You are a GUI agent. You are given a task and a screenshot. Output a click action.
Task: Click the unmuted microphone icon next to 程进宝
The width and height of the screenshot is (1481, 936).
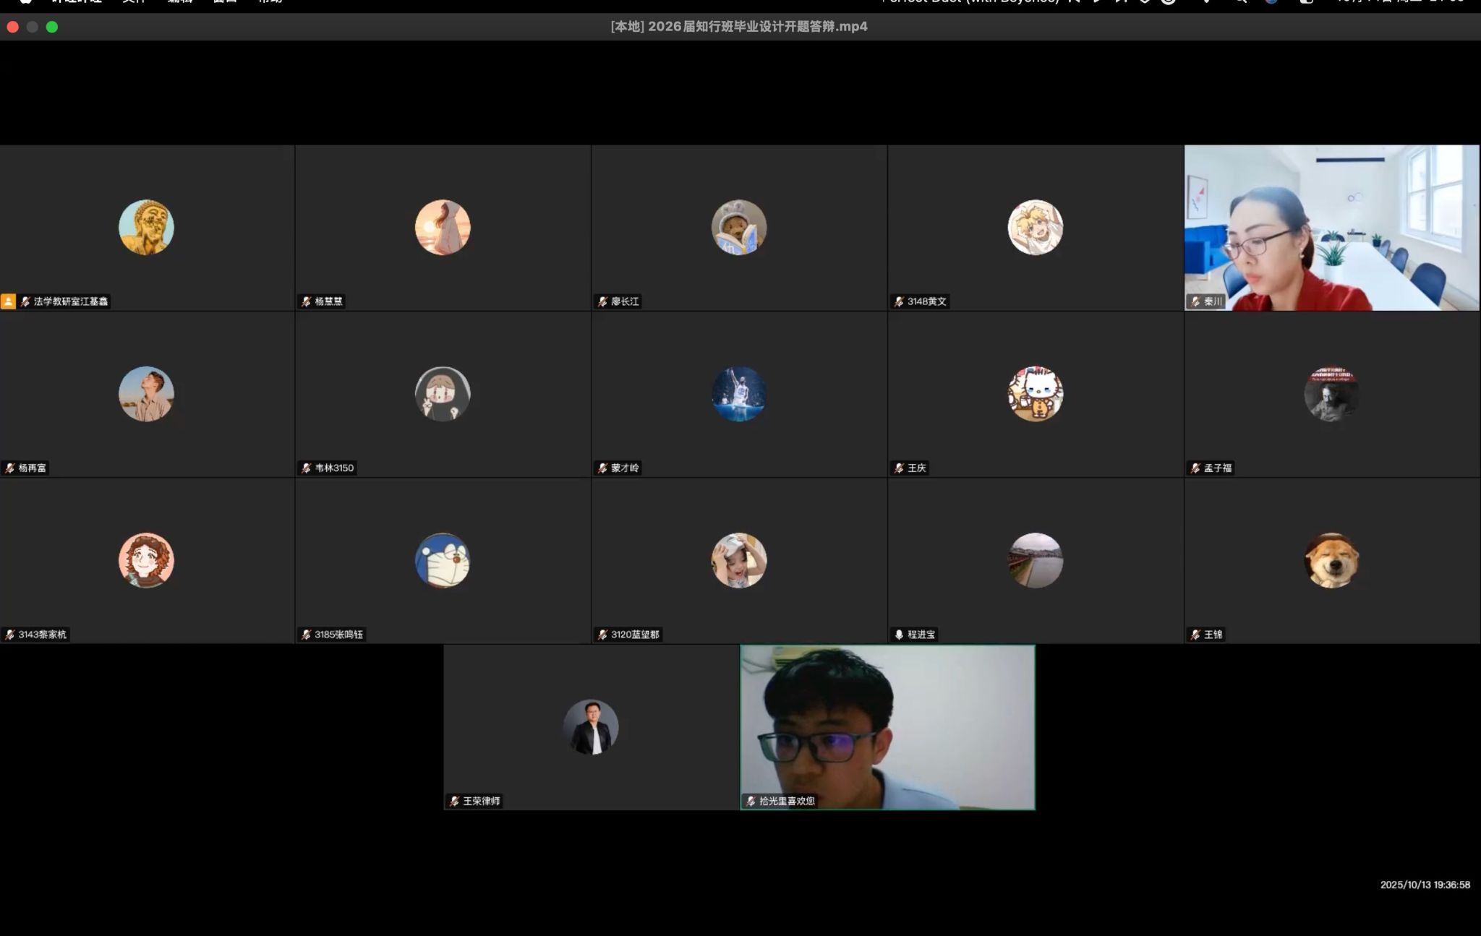[x=899, y=635]
